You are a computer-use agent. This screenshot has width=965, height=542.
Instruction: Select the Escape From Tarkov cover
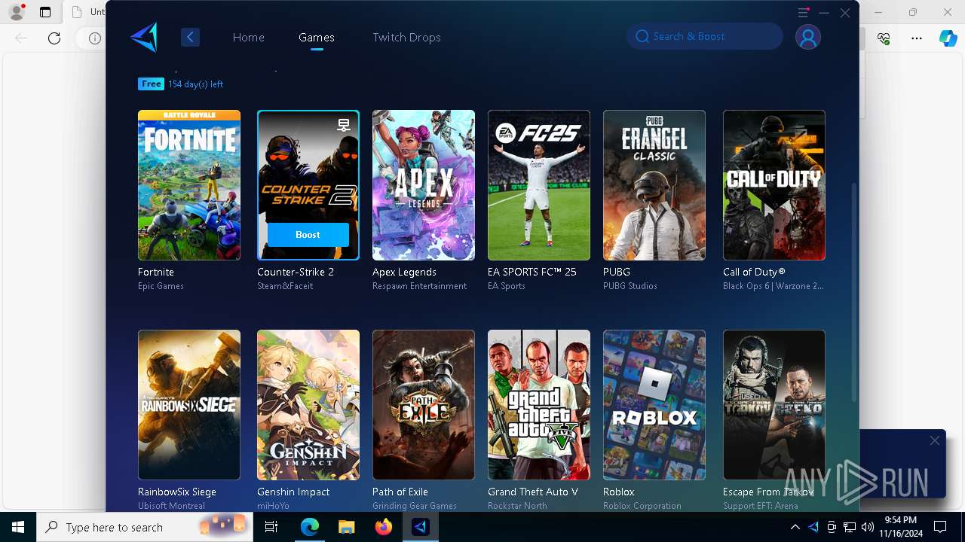tap(774, 405)
